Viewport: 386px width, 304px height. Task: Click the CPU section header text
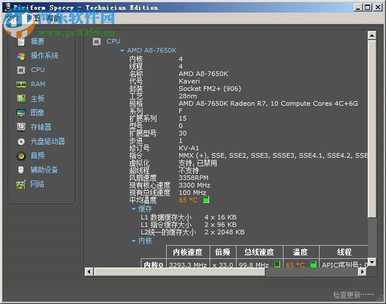113,42
